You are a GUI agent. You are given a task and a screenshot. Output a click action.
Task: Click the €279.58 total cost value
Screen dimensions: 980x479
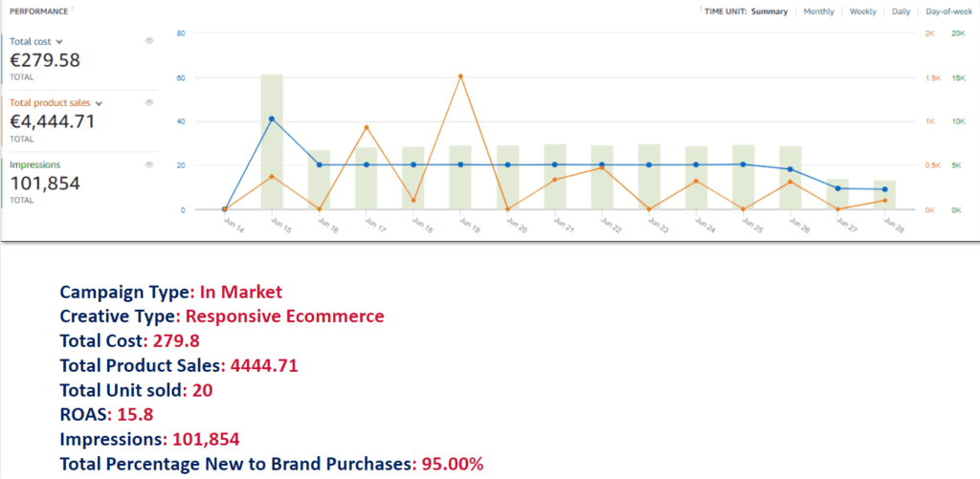click(x=45, y=60)
